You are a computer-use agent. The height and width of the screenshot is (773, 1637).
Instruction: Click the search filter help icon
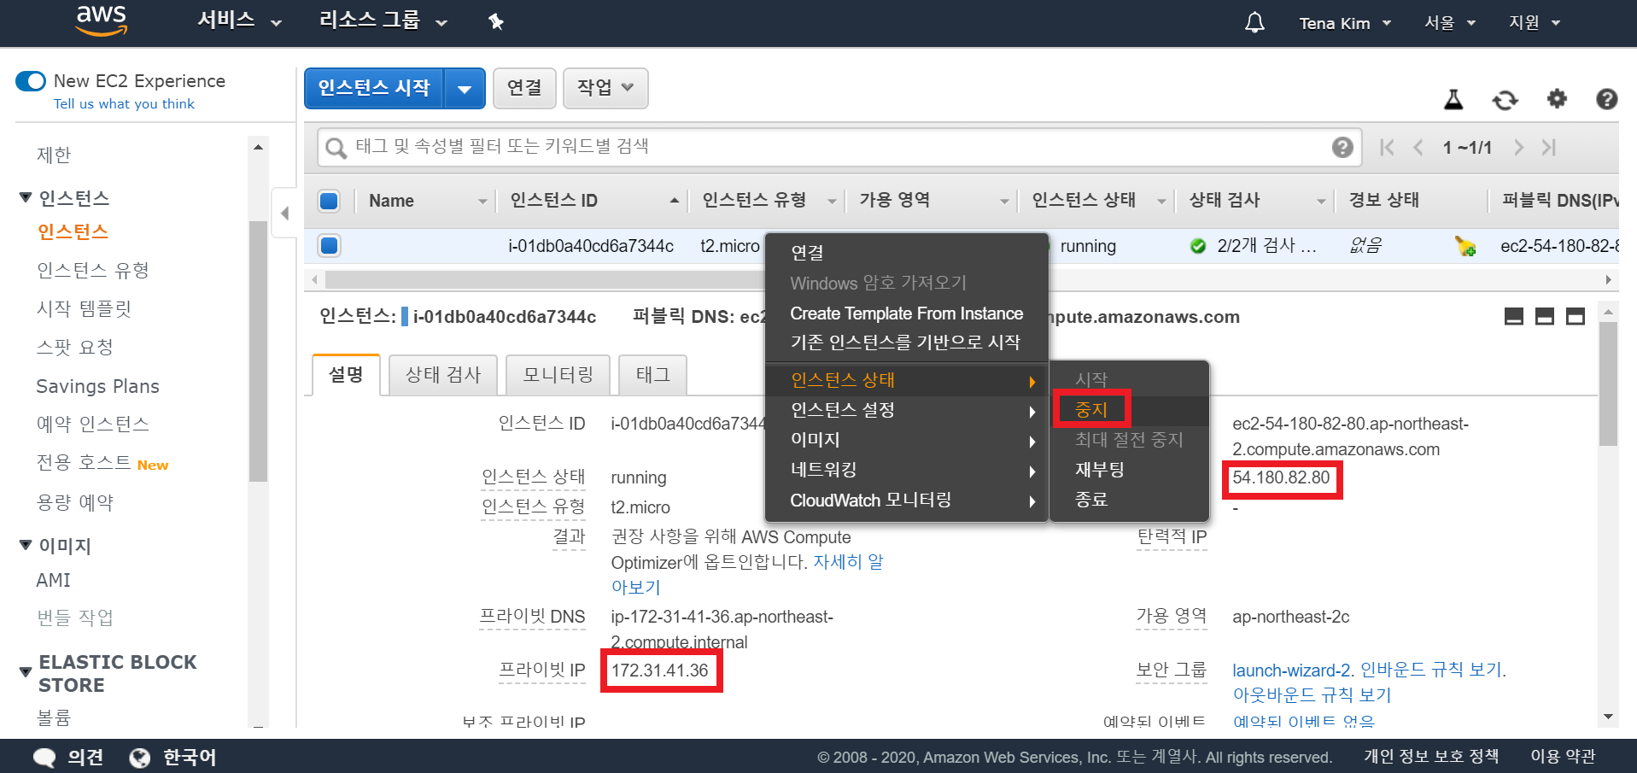coord(1342,148)
